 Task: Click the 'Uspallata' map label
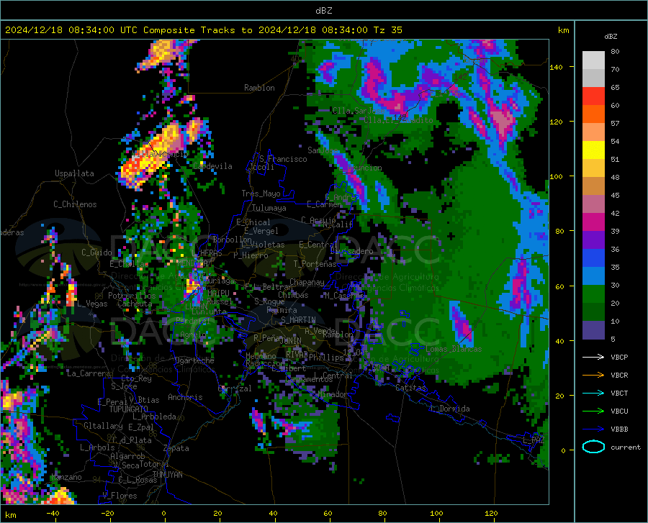(x=74, y=174)
